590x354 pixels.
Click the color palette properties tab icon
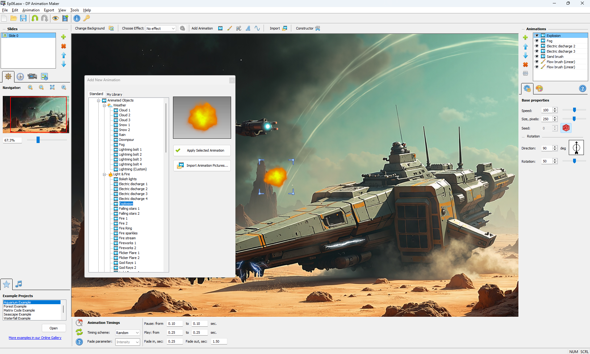[x=539, y=89]
